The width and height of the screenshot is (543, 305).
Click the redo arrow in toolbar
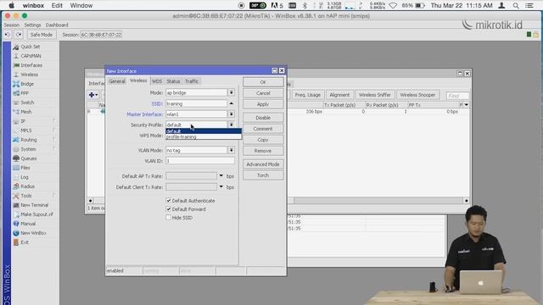pyautogui.click(x=19, y=35)
